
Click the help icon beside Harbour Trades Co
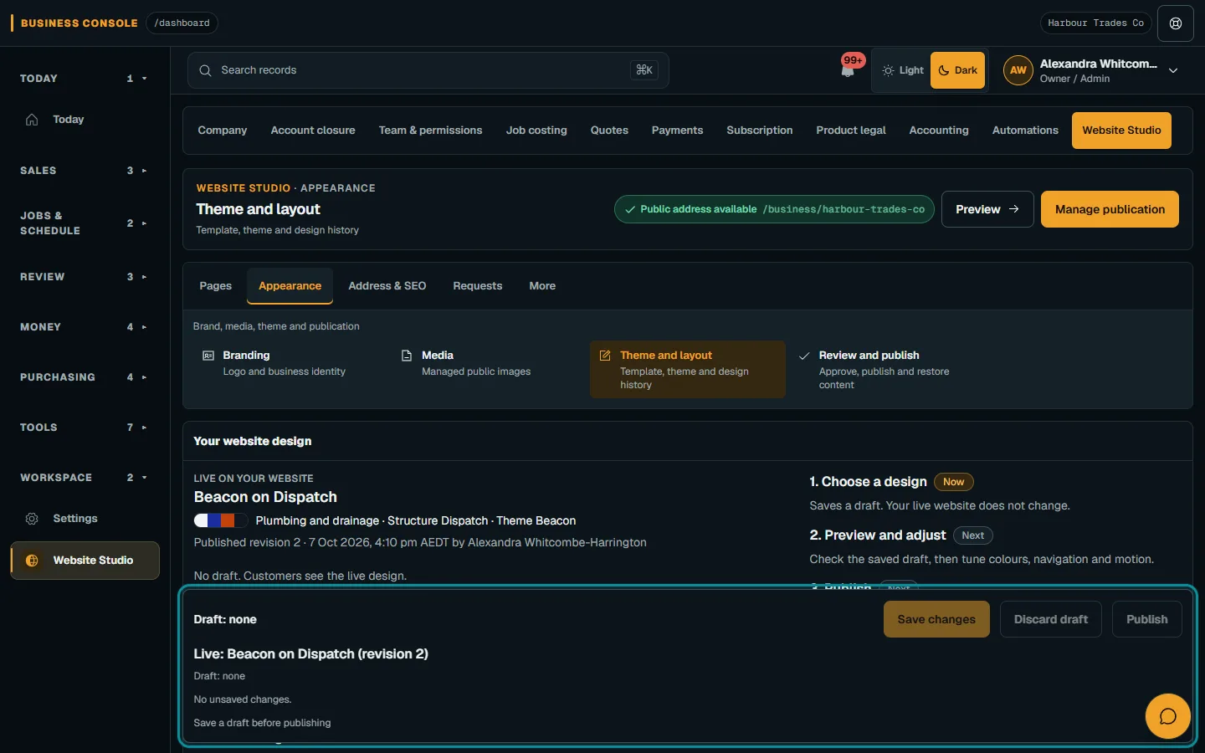[1176, 23]
